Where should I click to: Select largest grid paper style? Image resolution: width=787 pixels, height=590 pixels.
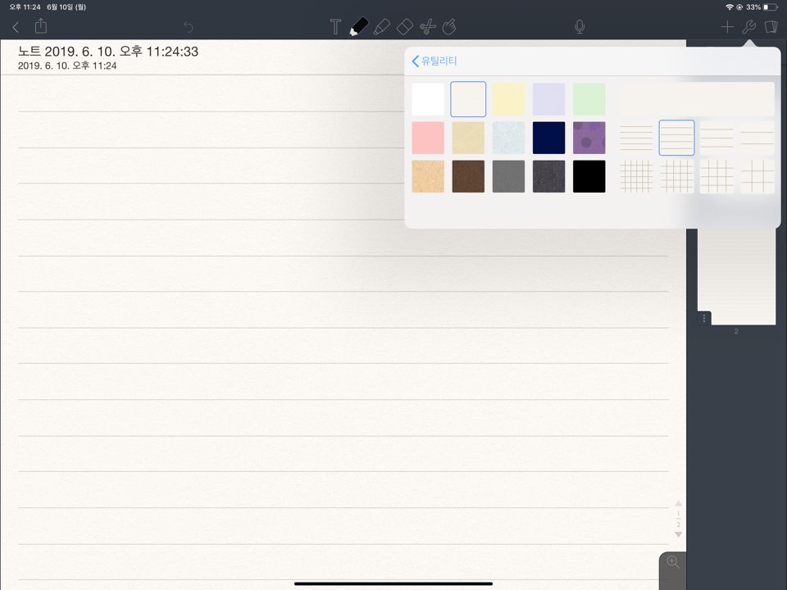[x=757, y=177]
